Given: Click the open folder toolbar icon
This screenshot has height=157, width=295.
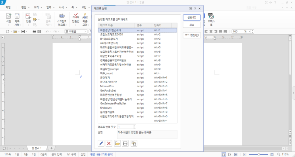Looking at the screenshot, I should pos(15,32).
